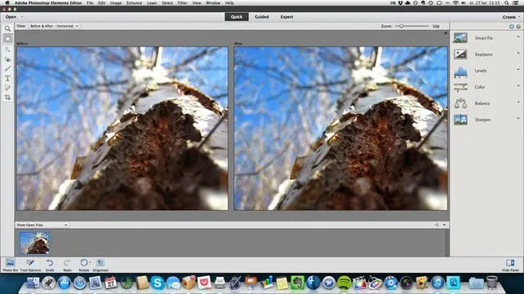Expand the Balance panel arrow
This screenshot has width=524, height=294.
518,102
